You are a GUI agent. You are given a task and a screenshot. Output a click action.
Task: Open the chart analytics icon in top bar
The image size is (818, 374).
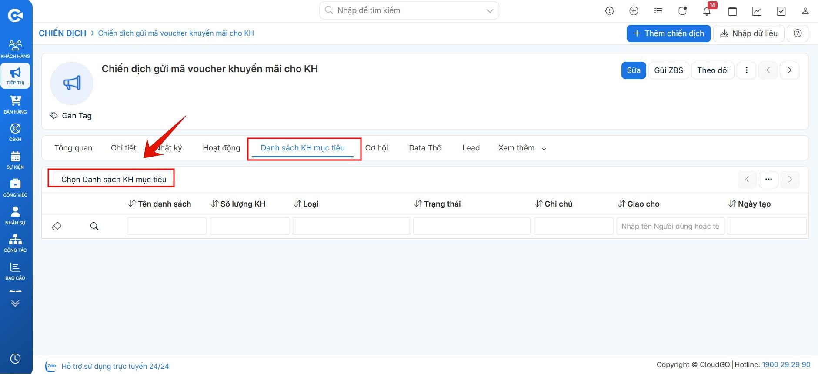pyautogui.click(x=757, y=11)
